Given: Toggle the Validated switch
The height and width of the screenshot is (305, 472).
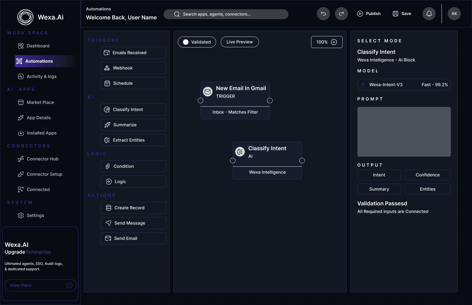Looking at the screenshot, I should tap(197, 42).
